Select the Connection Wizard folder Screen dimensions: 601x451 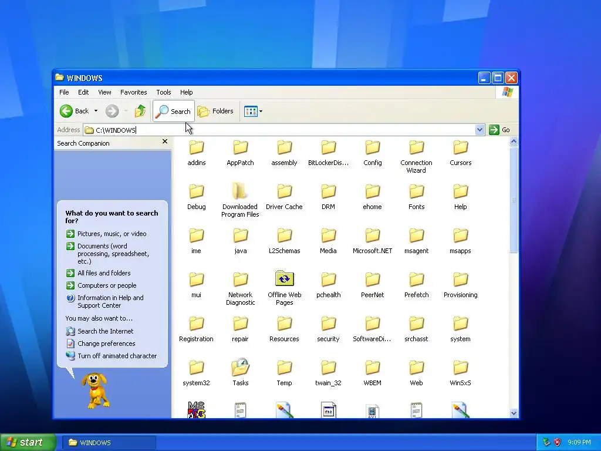(416, 156)
